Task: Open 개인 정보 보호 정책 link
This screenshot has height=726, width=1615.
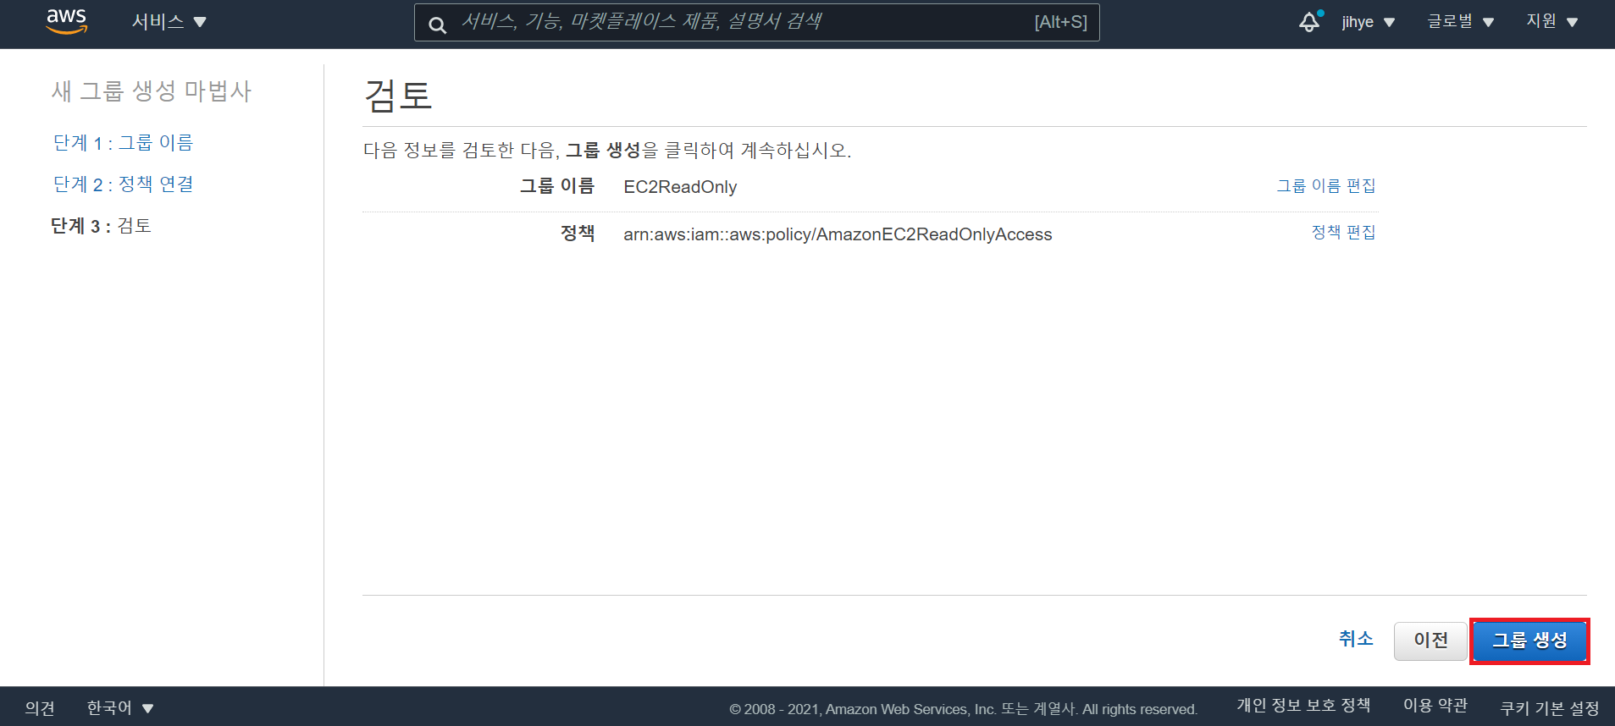Action: [x=1303, y=705]
